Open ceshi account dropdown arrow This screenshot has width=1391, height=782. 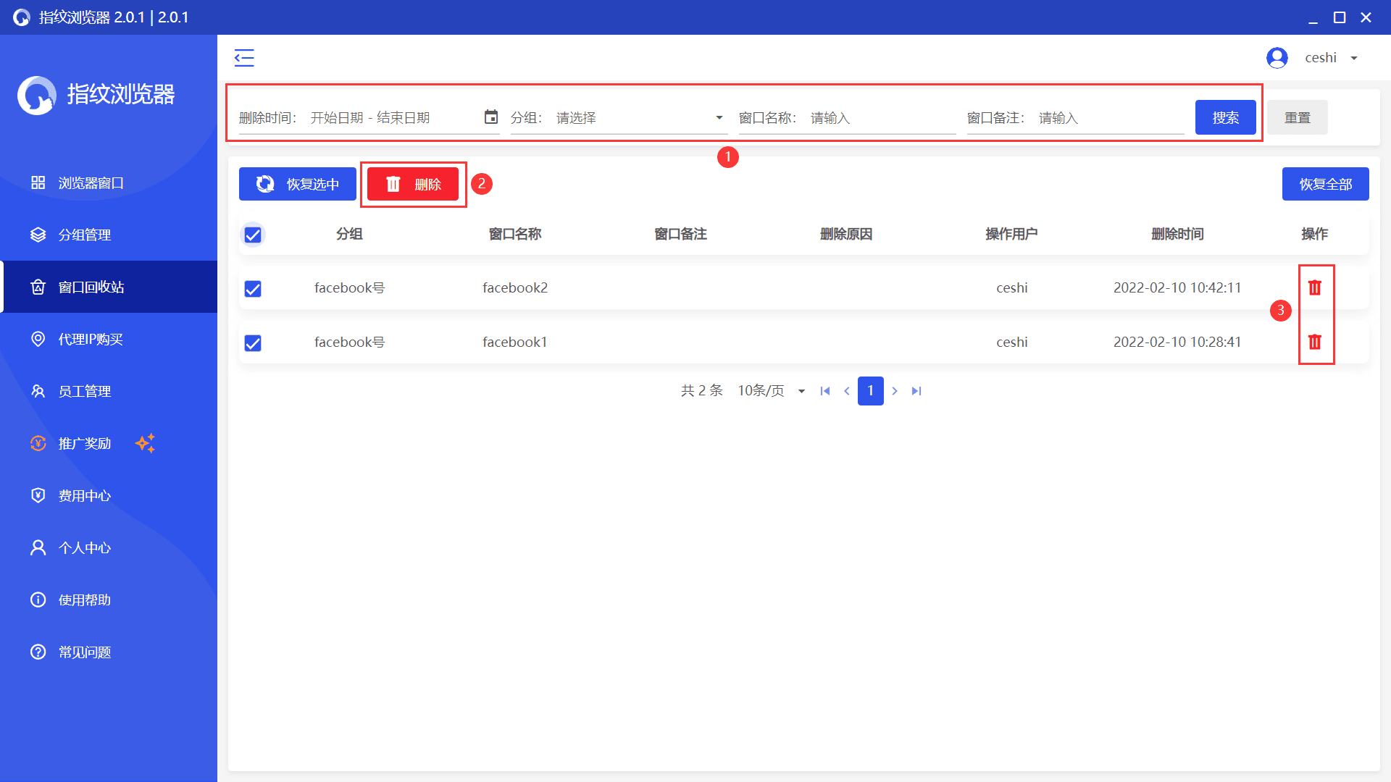(x=1354, y=58)
